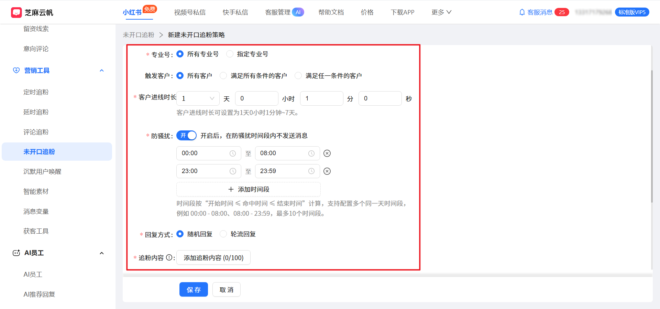Select 指定专业号 radio option

[230, 54]
